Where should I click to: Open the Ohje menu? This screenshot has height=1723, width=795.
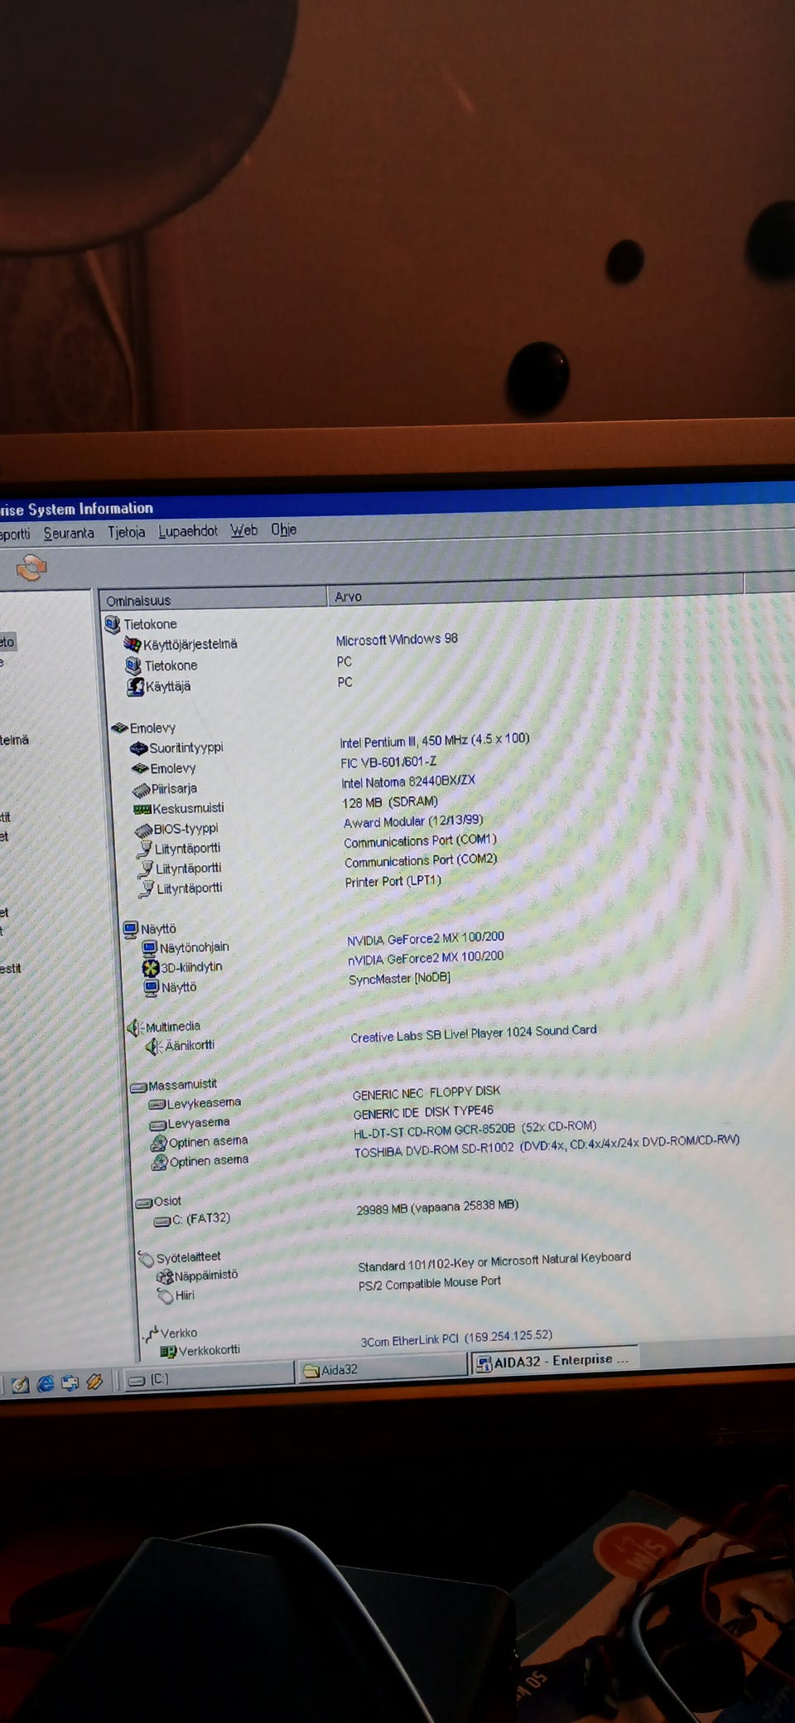283,529
